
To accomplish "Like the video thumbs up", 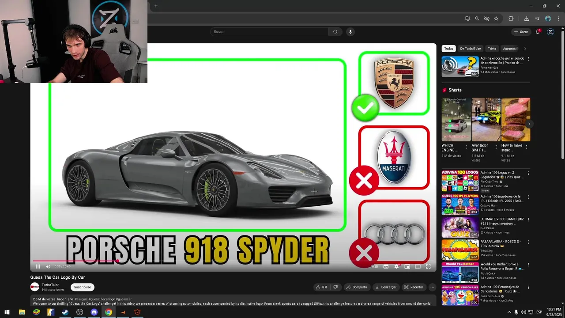I will tap(321, 287).
